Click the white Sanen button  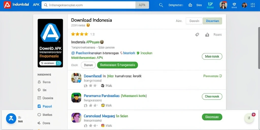(x=88, y=65)
